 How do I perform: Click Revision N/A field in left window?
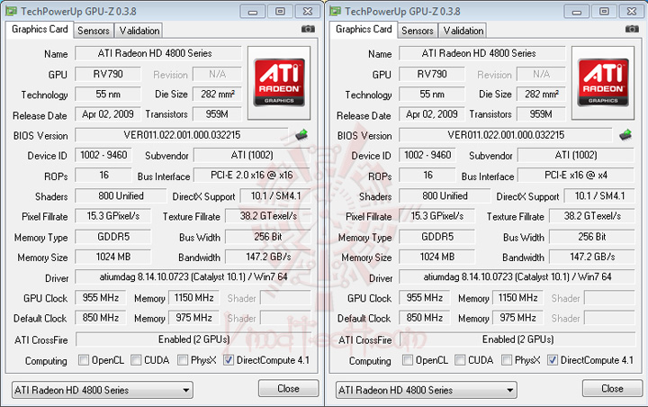click(218, 74)
